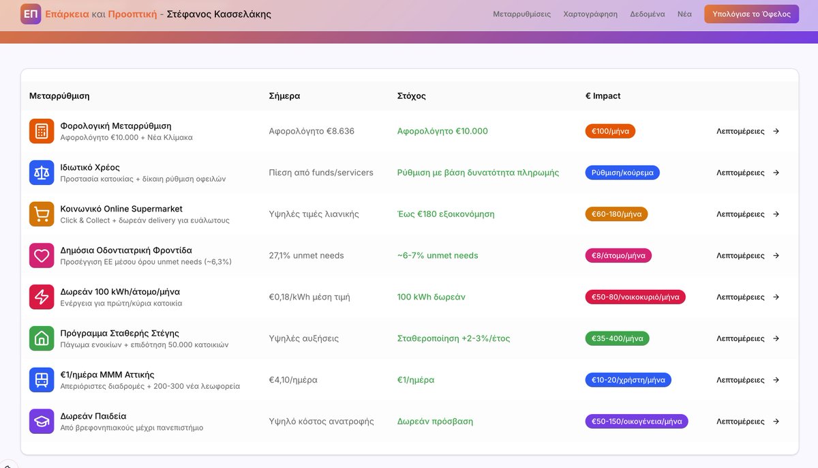This screenshot has height=468, width=818.
Task: Click the Ρύθμιση με βάση δυνατότητα πληρωμής cell
Action: click(478, 173)
